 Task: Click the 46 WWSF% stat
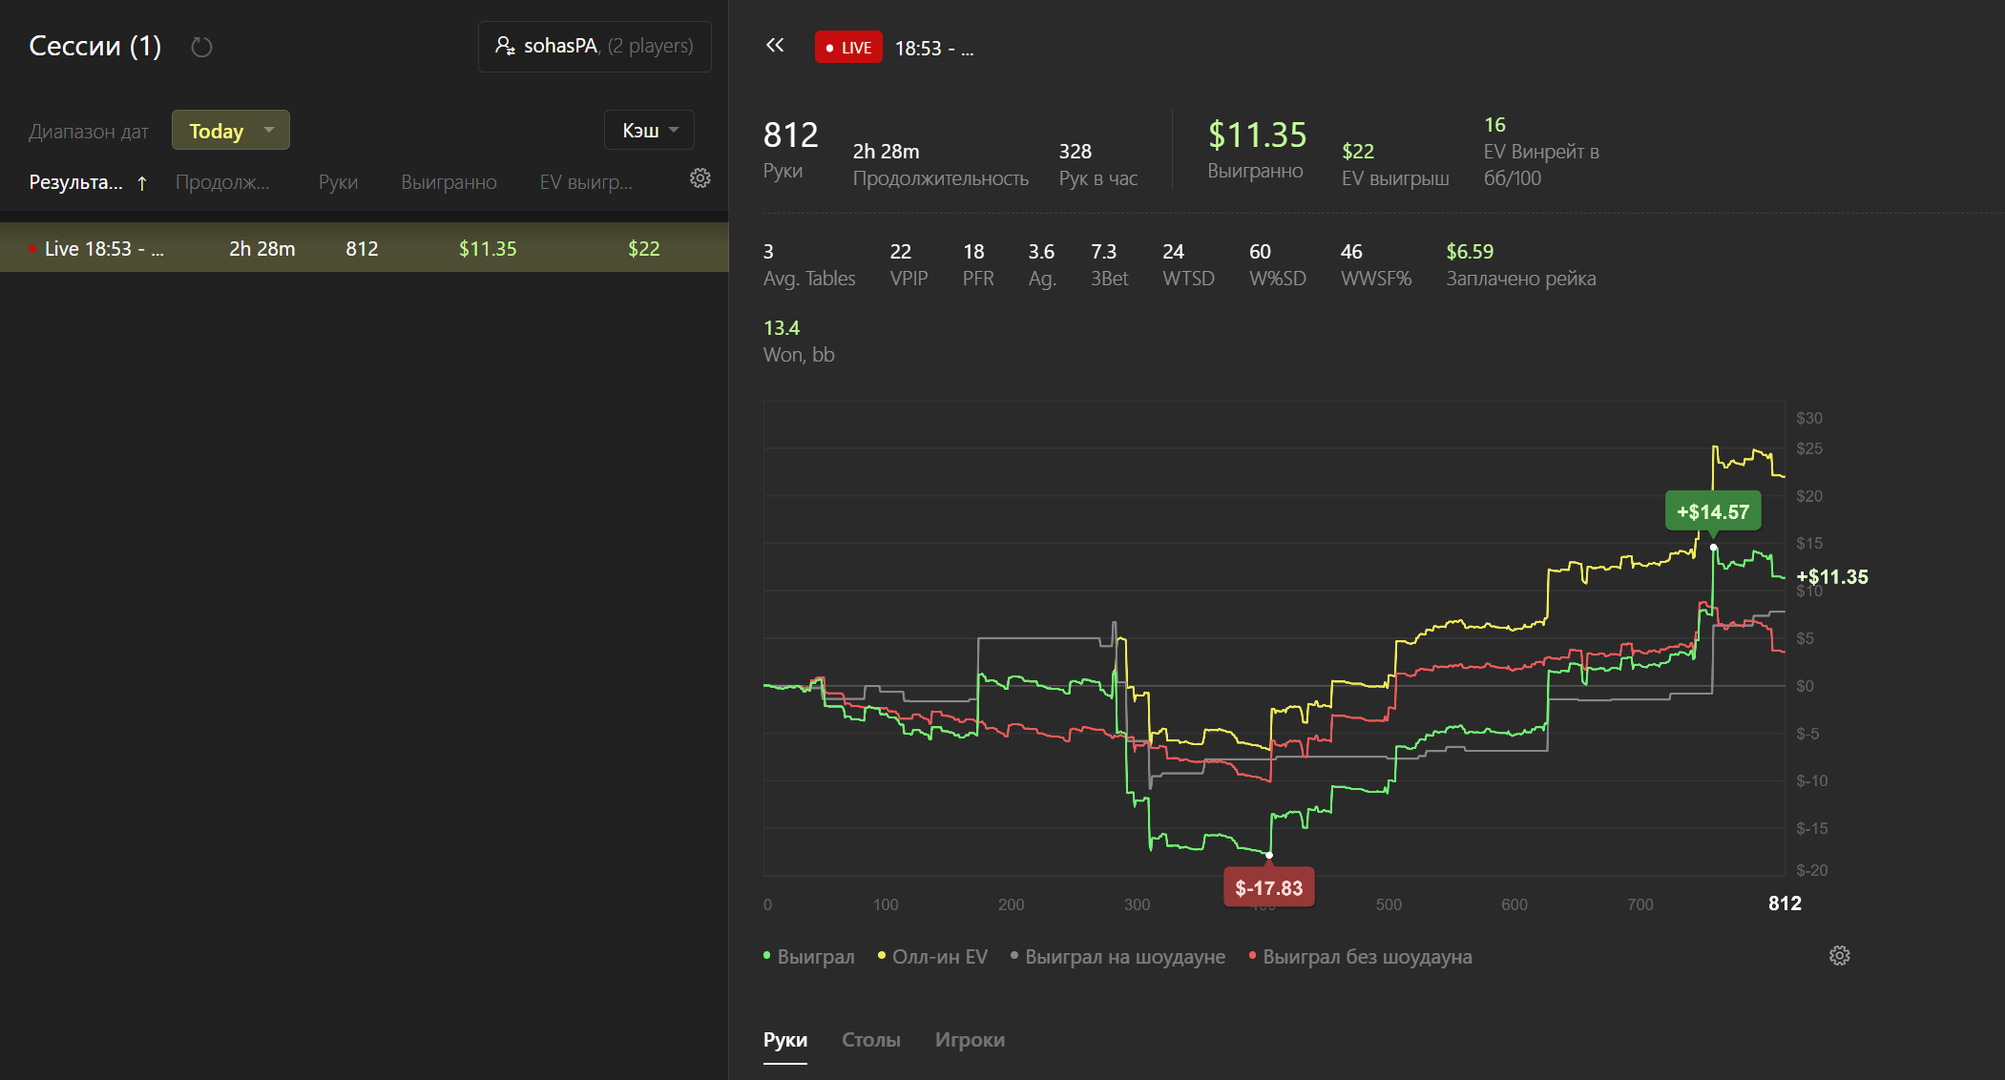[1376, 265]
